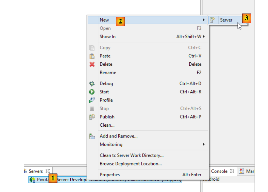The width and height of the screenshot is (268, 192).
Task: Close the Servers view tab
Action: 48,171
